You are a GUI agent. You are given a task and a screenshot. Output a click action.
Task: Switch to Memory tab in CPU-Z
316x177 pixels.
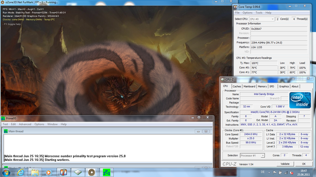pyautogui.click(x=262, y=87)
